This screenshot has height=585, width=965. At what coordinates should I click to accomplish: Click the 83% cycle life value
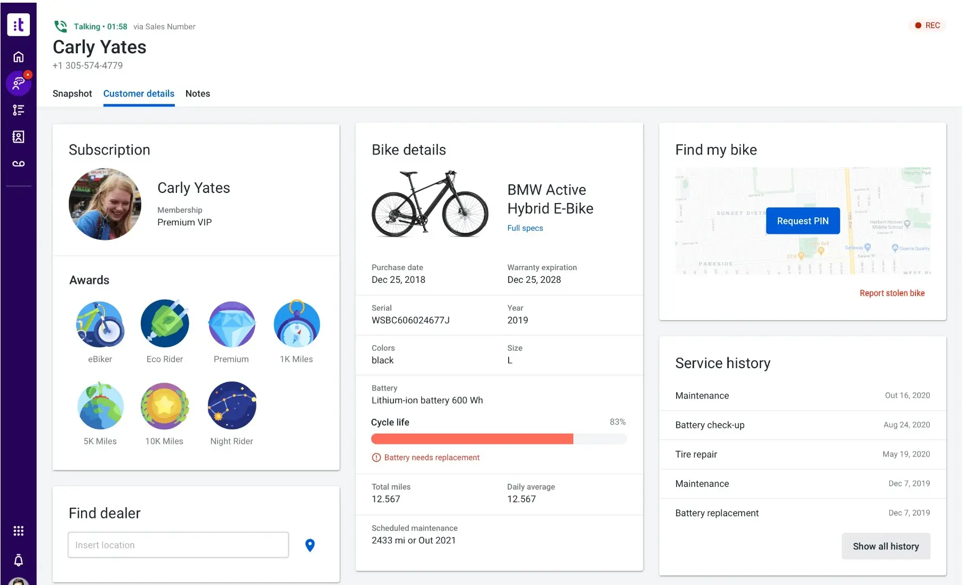(x=617, y=422)
